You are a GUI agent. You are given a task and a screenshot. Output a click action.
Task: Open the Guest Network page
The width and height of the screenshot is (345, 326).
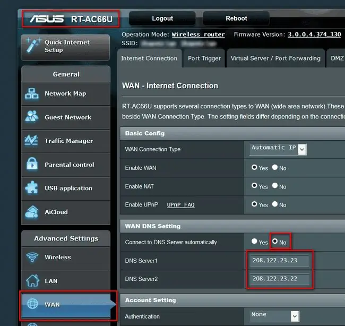[x=66, y=117]
